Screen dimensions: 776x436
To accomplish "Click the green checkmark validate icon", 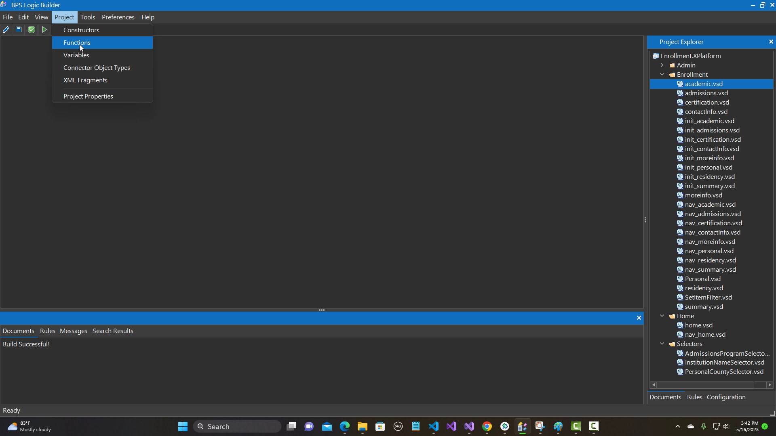I will point(32,29).
